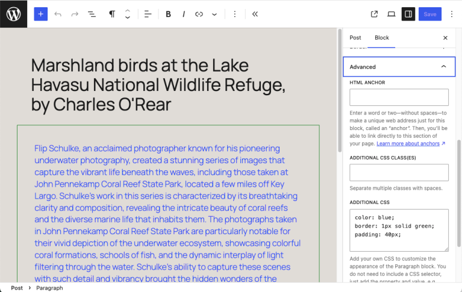Open the document overview list view
Image resolution: width=462 pixels, height=292 pixels.
92,14
